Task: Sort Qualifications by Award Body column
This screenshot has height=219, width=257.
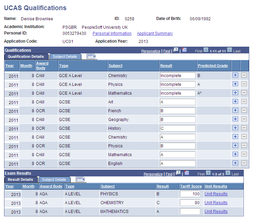Action: (x=42, y=66)
